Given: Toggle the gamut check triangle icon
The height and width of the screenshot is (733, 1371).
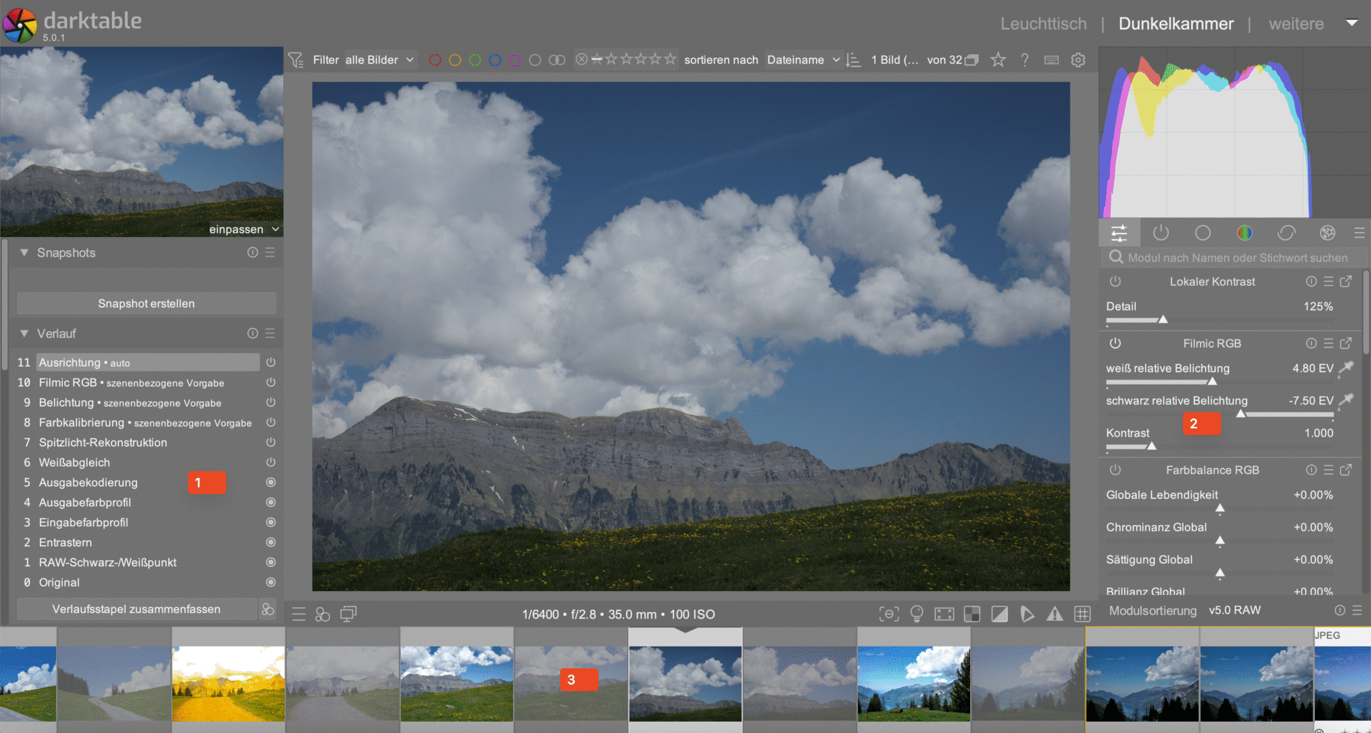Looking at the screenshot, I should pyautogui.click(x=1054, y=614).
